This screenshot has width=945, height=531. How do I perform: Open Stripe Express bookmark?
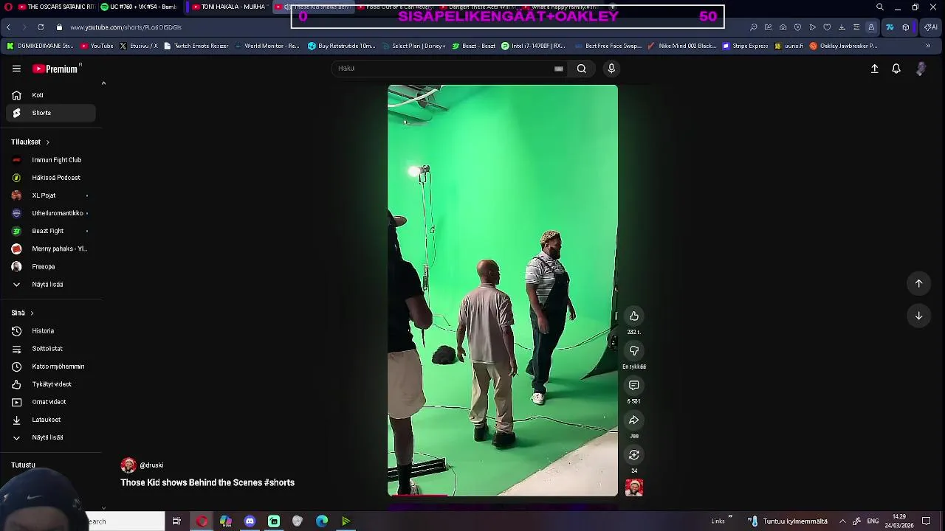pyautogui.click(x=745, y=46)
